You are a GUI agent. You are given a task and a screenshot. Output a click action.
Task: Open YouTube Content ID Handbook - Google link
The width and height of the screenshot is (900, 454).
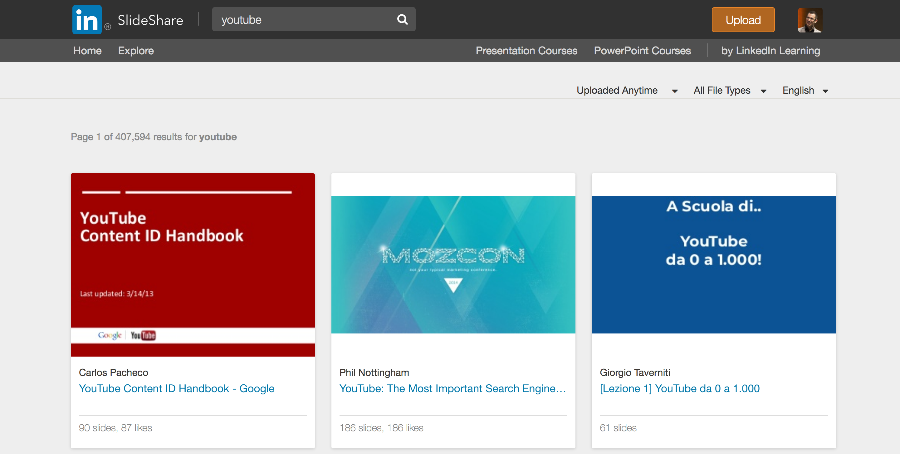point(176,389)
